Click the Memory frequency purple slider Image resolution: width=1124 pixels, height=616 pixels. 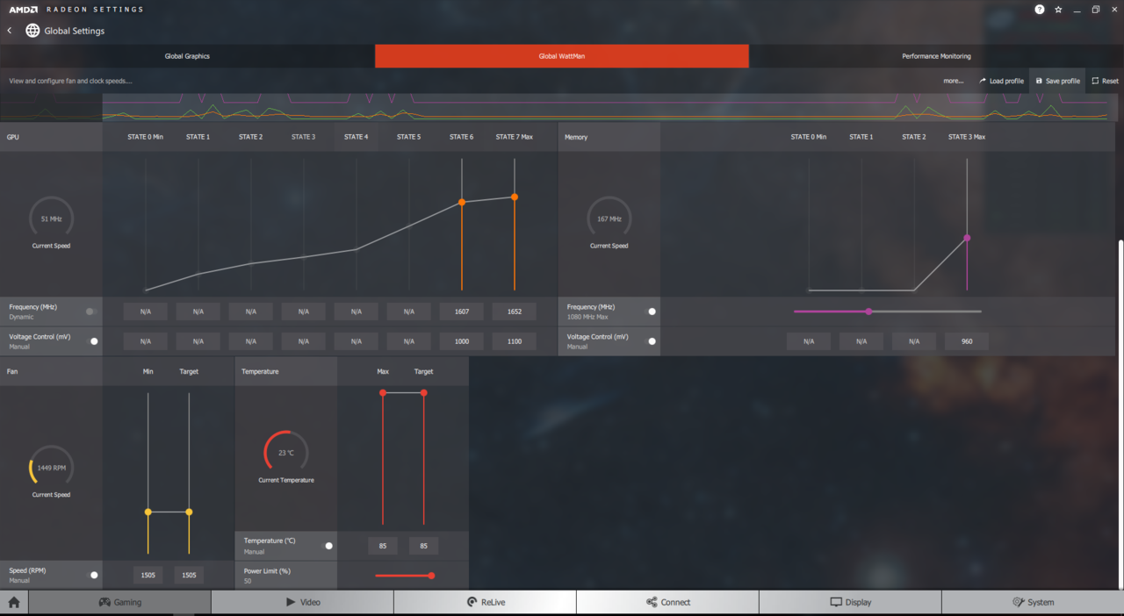tap(888, 312)
